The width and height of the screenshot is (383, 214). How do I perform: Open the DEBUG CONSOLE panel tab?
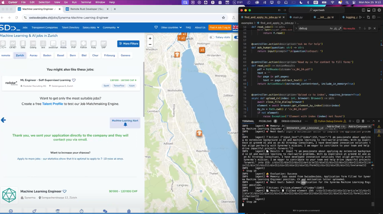291,121
